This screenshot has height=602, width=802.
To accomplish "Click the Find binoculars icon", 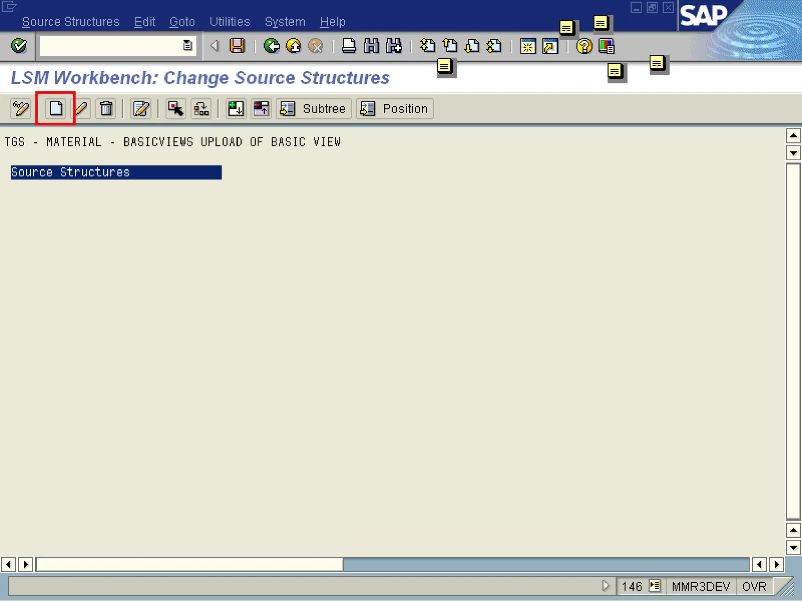I will tap(371, 46).
